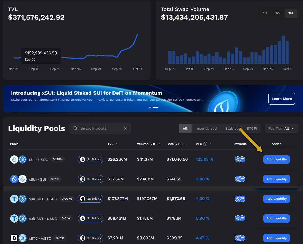This screenshot has width=303, height=244.
Task: Click the 122.83 % APR value
Action: coord(205,159)
